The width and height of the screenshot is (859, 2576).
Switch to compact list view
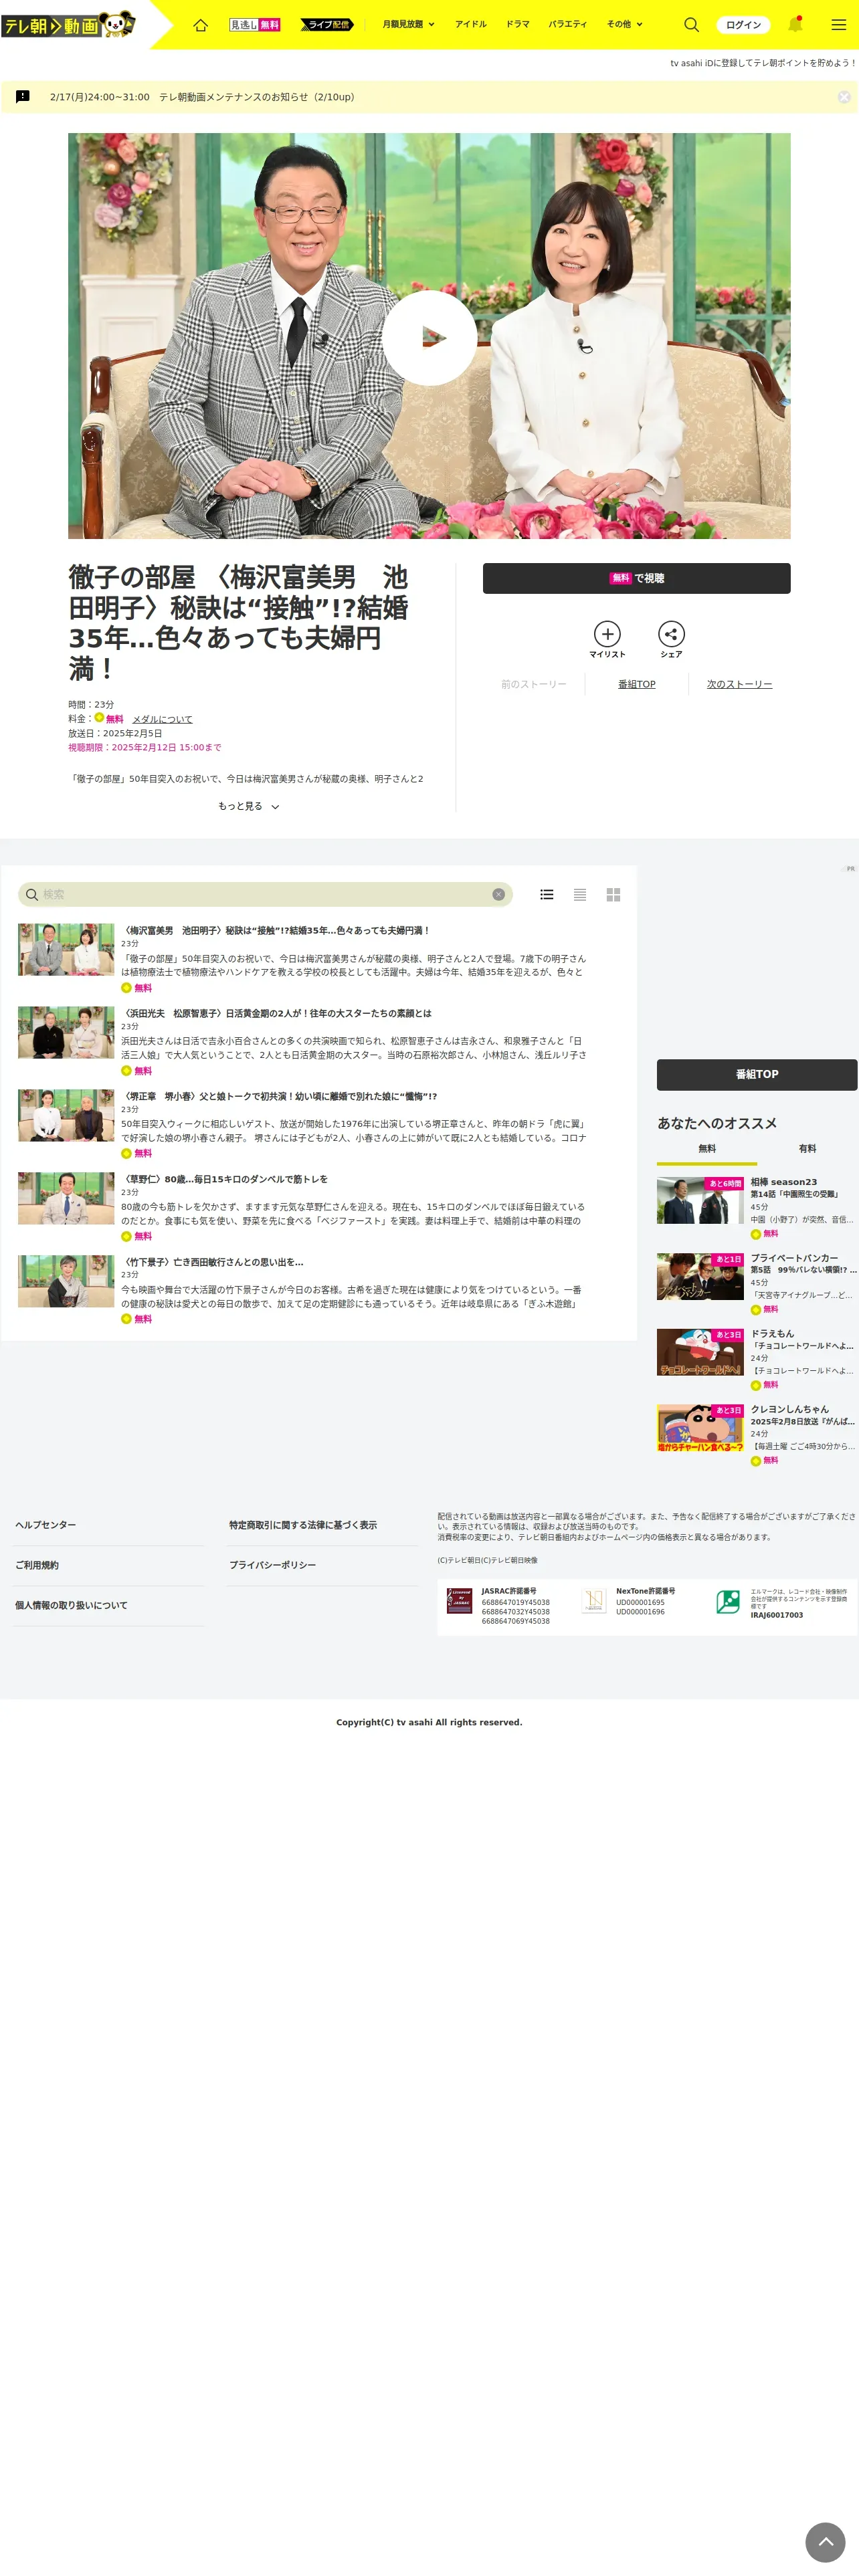[x=580, y=894]
